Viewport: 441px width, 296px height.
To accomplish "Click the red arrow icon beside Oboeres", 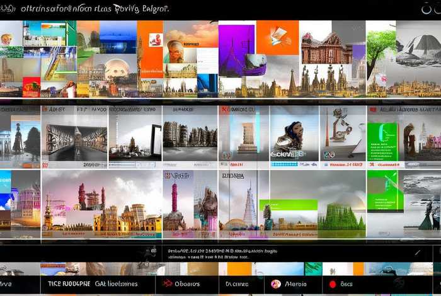I will click(x=167, y=284).
